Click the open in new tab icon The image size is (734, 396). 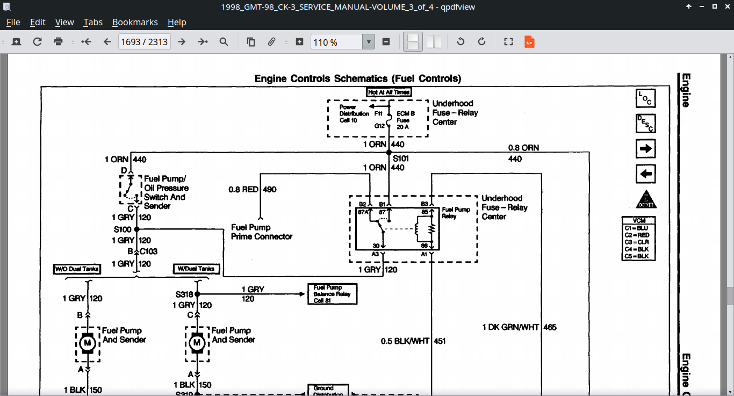point(16,42)
